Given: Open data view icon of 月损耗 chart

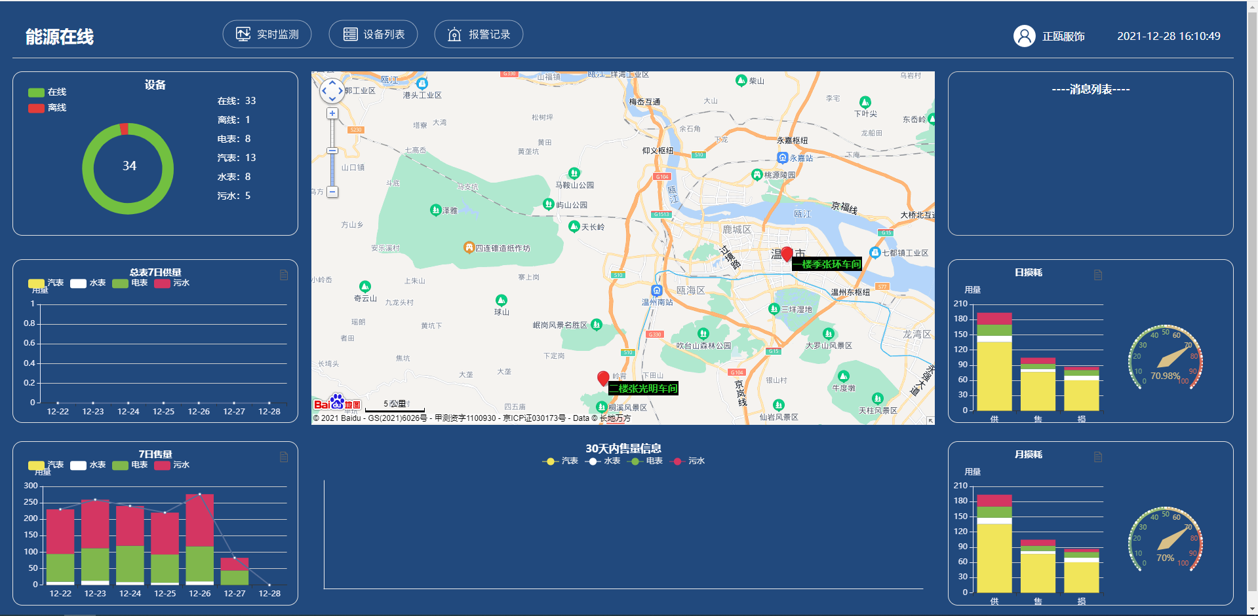Looking at the screenshot, I should [1098, 457].
